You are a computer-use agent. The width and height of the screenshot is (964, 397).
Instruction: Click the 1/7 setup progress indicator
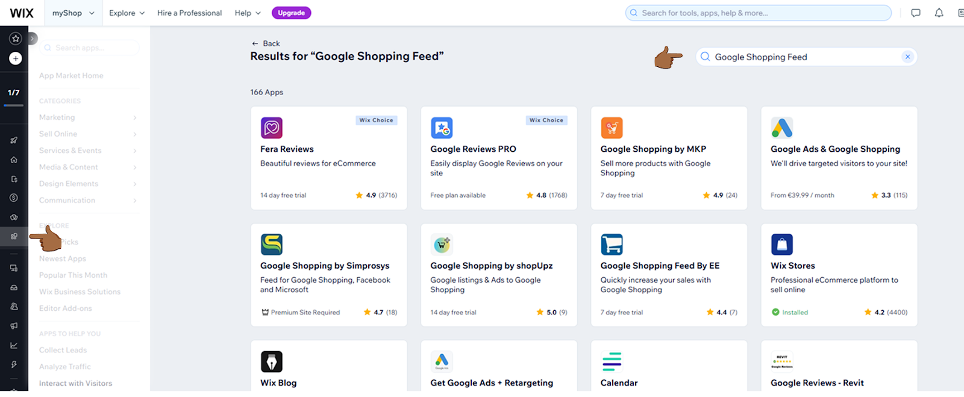tap(14, 93)
